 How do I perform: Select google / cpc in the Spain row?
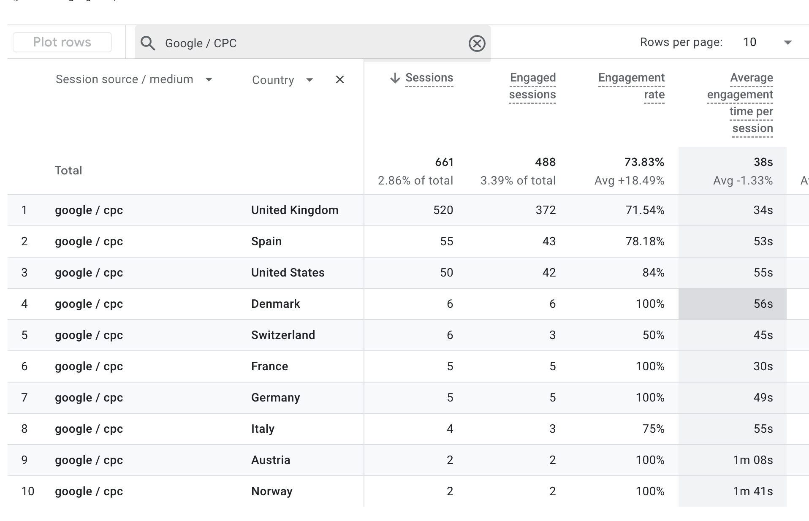click(88, 241)
